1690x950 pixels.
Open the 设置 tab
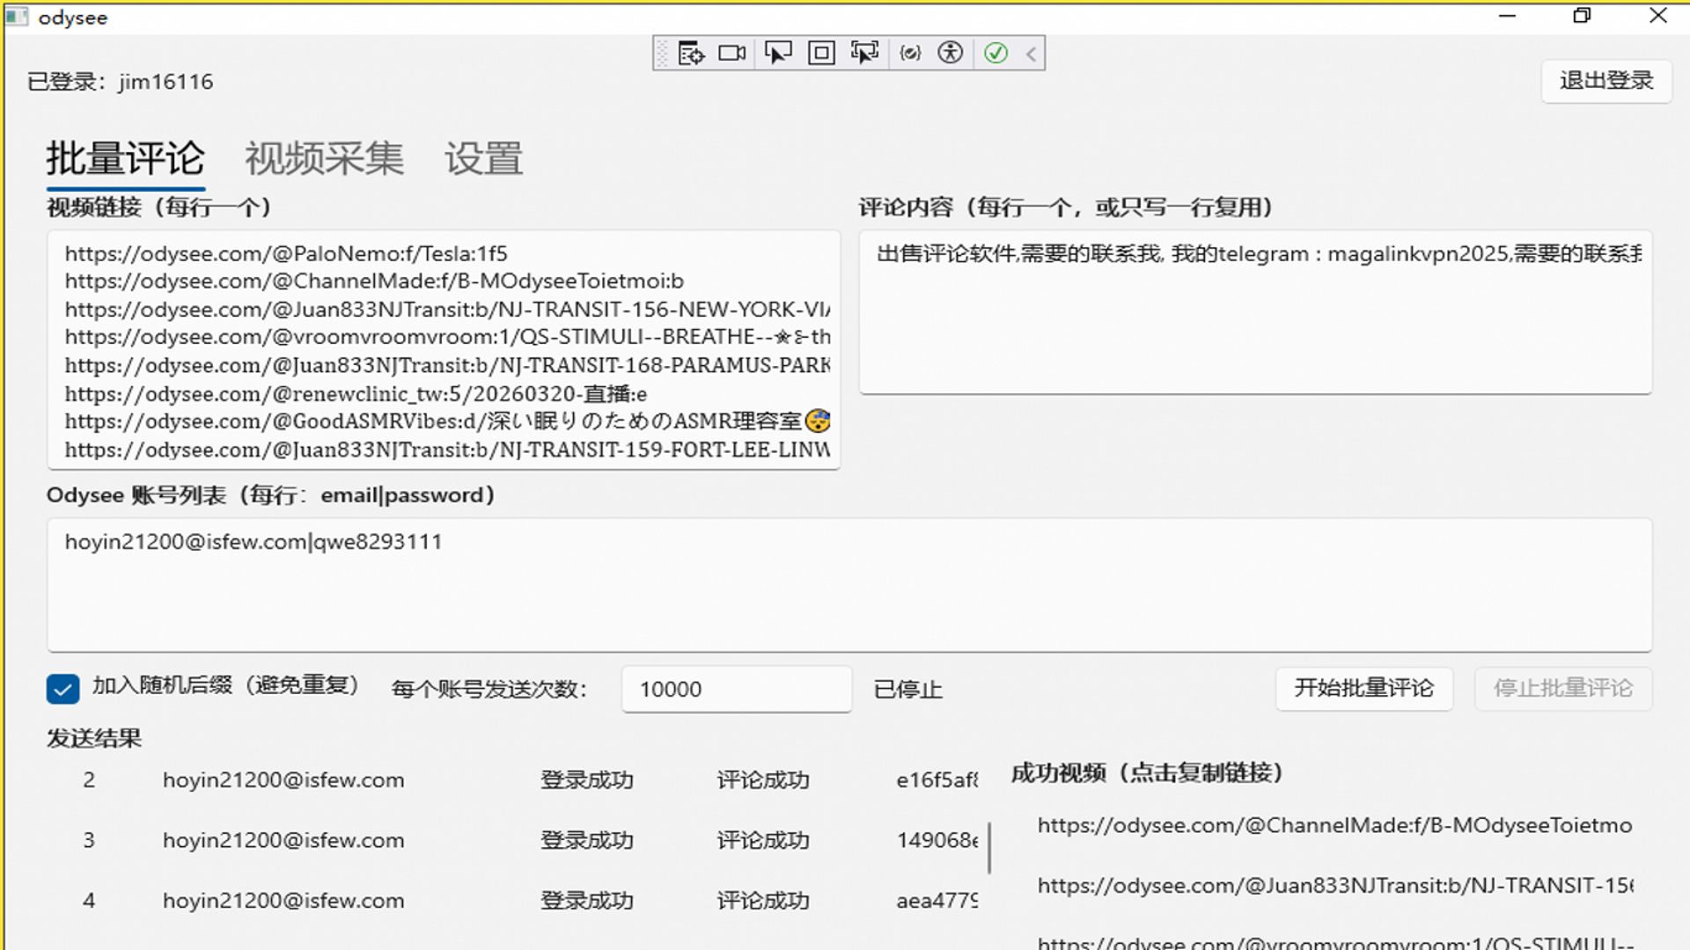click(x=483, y=159)
